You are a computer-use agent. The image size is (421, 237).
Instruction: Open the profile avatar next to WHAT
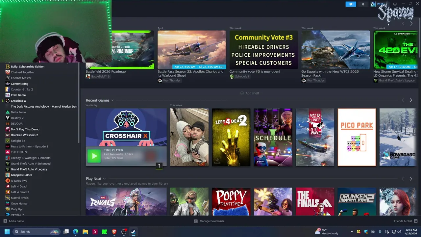pyautogui.click(x=373, y=4)
